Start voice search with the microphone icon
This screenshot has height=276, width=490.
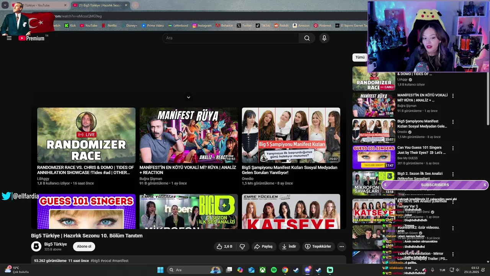pos(324,38)
